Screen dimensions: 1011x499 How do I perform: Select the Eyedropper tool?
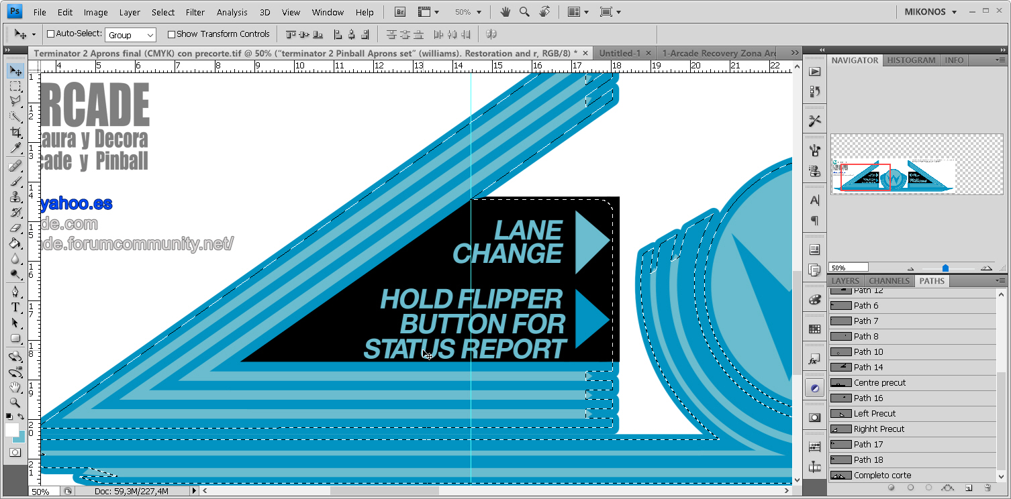pos(15,148)
